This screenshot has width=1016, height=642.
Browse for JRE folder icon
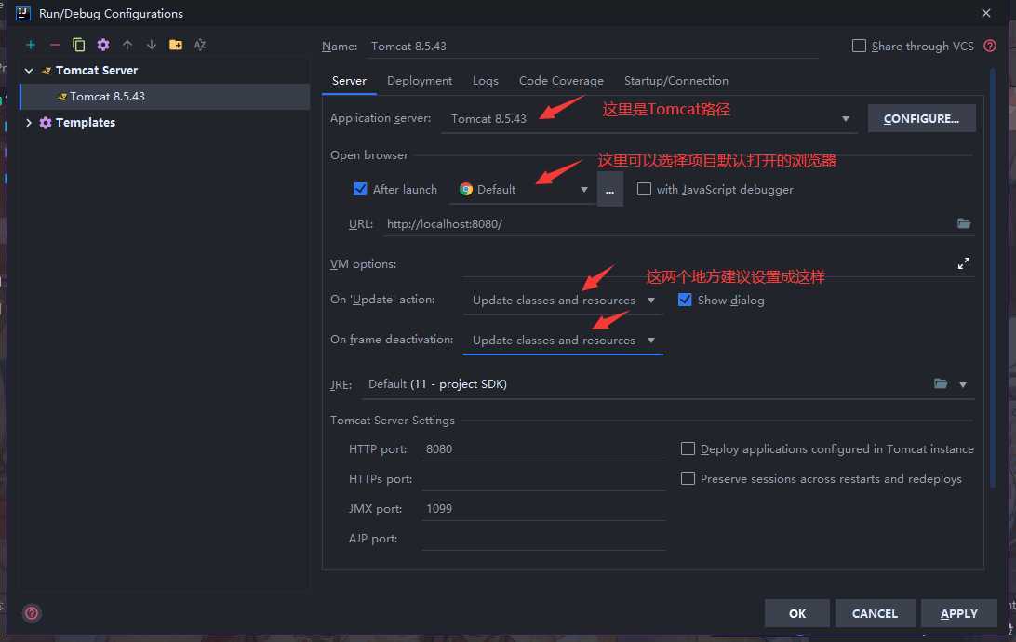pyautogui.click(x=941, y=384)
